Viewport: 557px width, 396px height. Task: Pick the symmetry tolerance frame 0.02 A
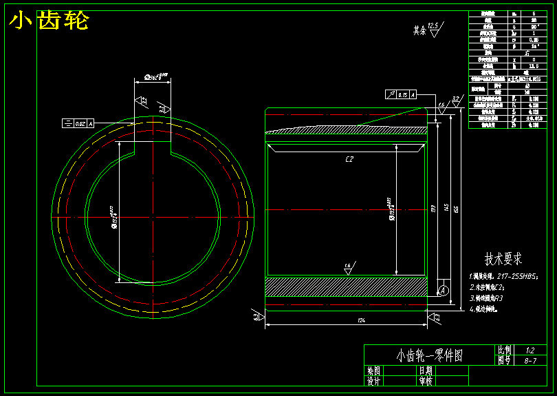(x=78, y=123)
